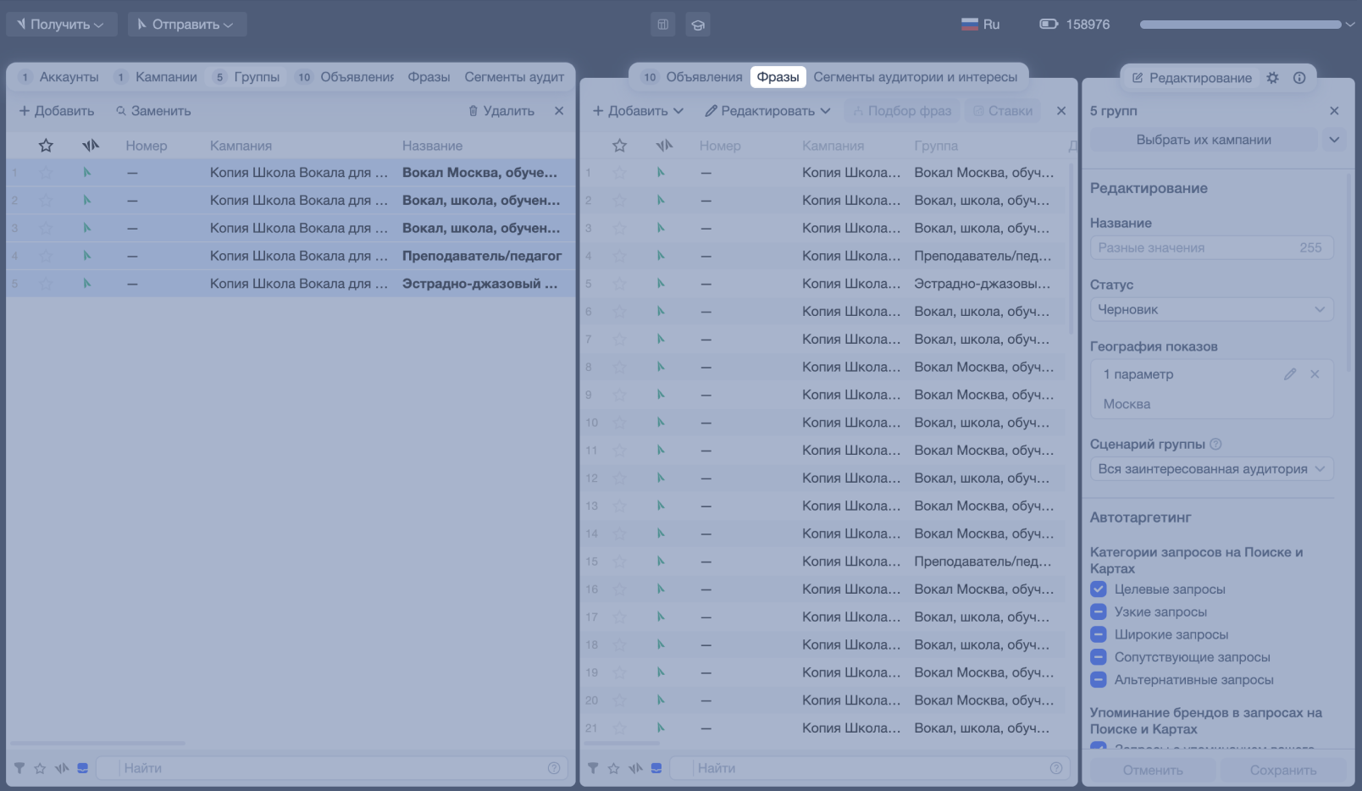The height and width of the screenshot is (791, 1362).
Task: Click the Сохранить button
Action: point(1283,770)
